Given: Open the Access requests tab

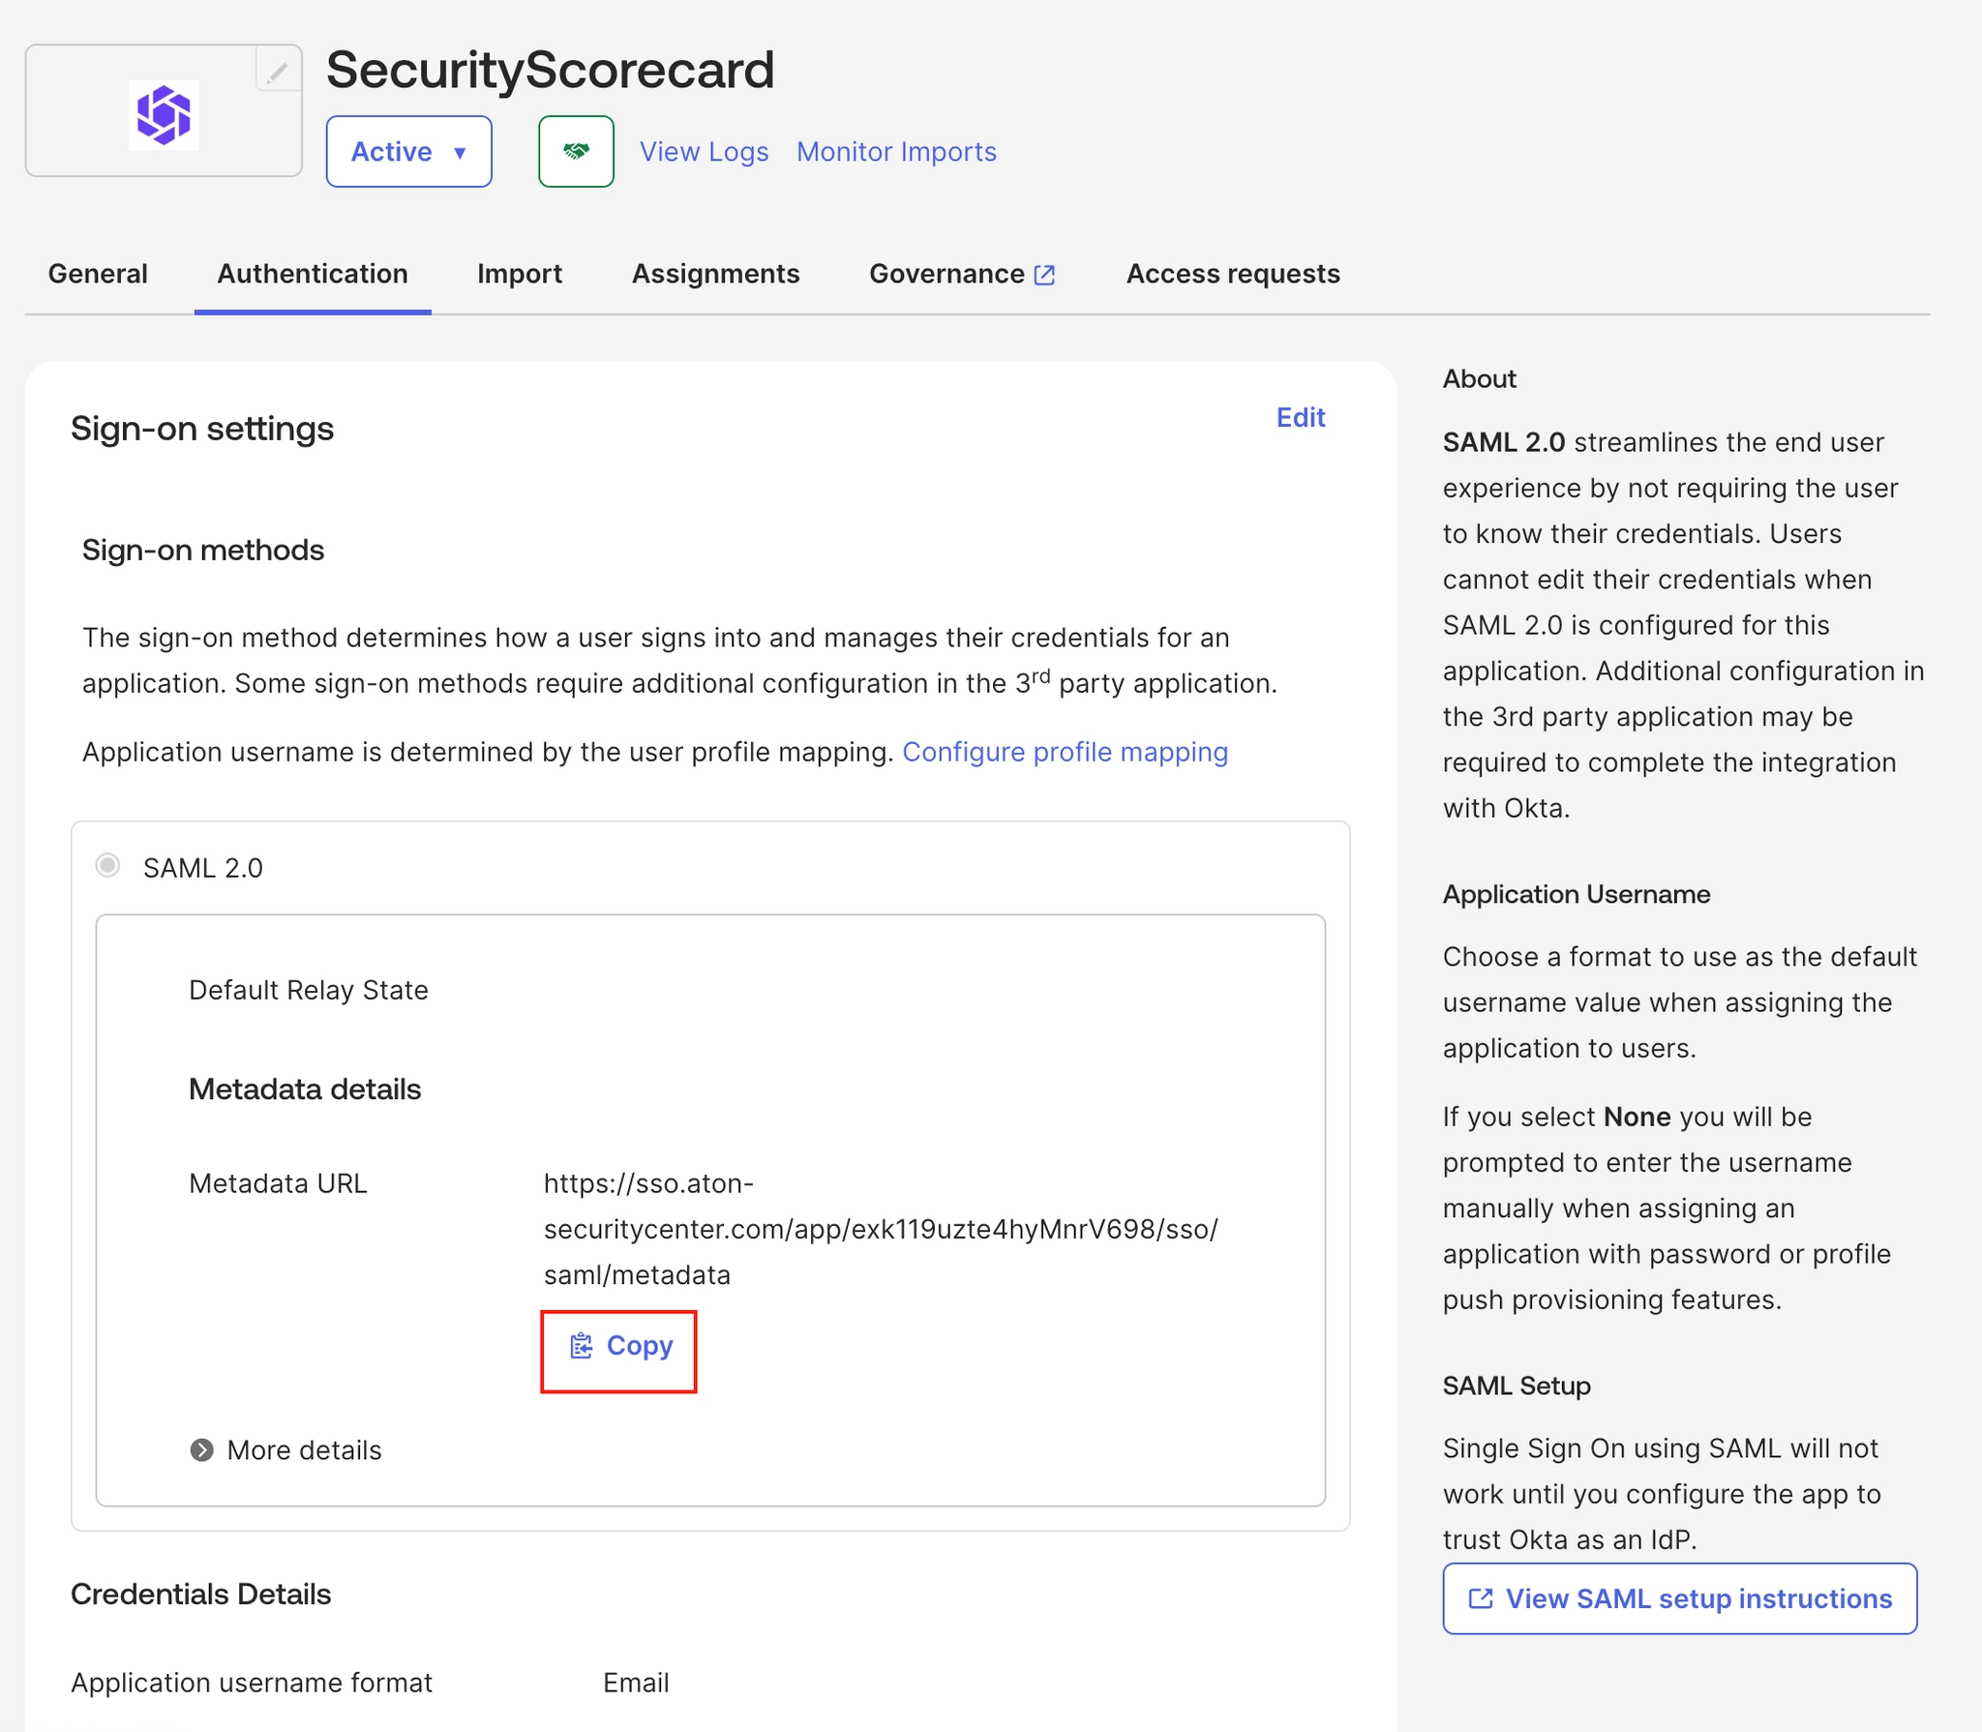Looking at the screenshot, I should pyautogui.click(x=1232, y=274).
